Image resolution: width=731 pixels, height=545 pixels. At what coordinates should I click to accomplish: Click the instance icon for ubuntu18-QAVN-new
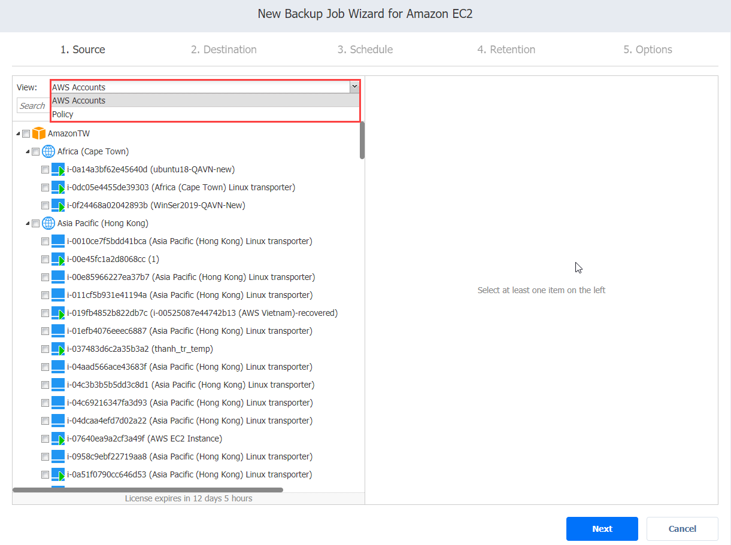(x=58, y=169)
